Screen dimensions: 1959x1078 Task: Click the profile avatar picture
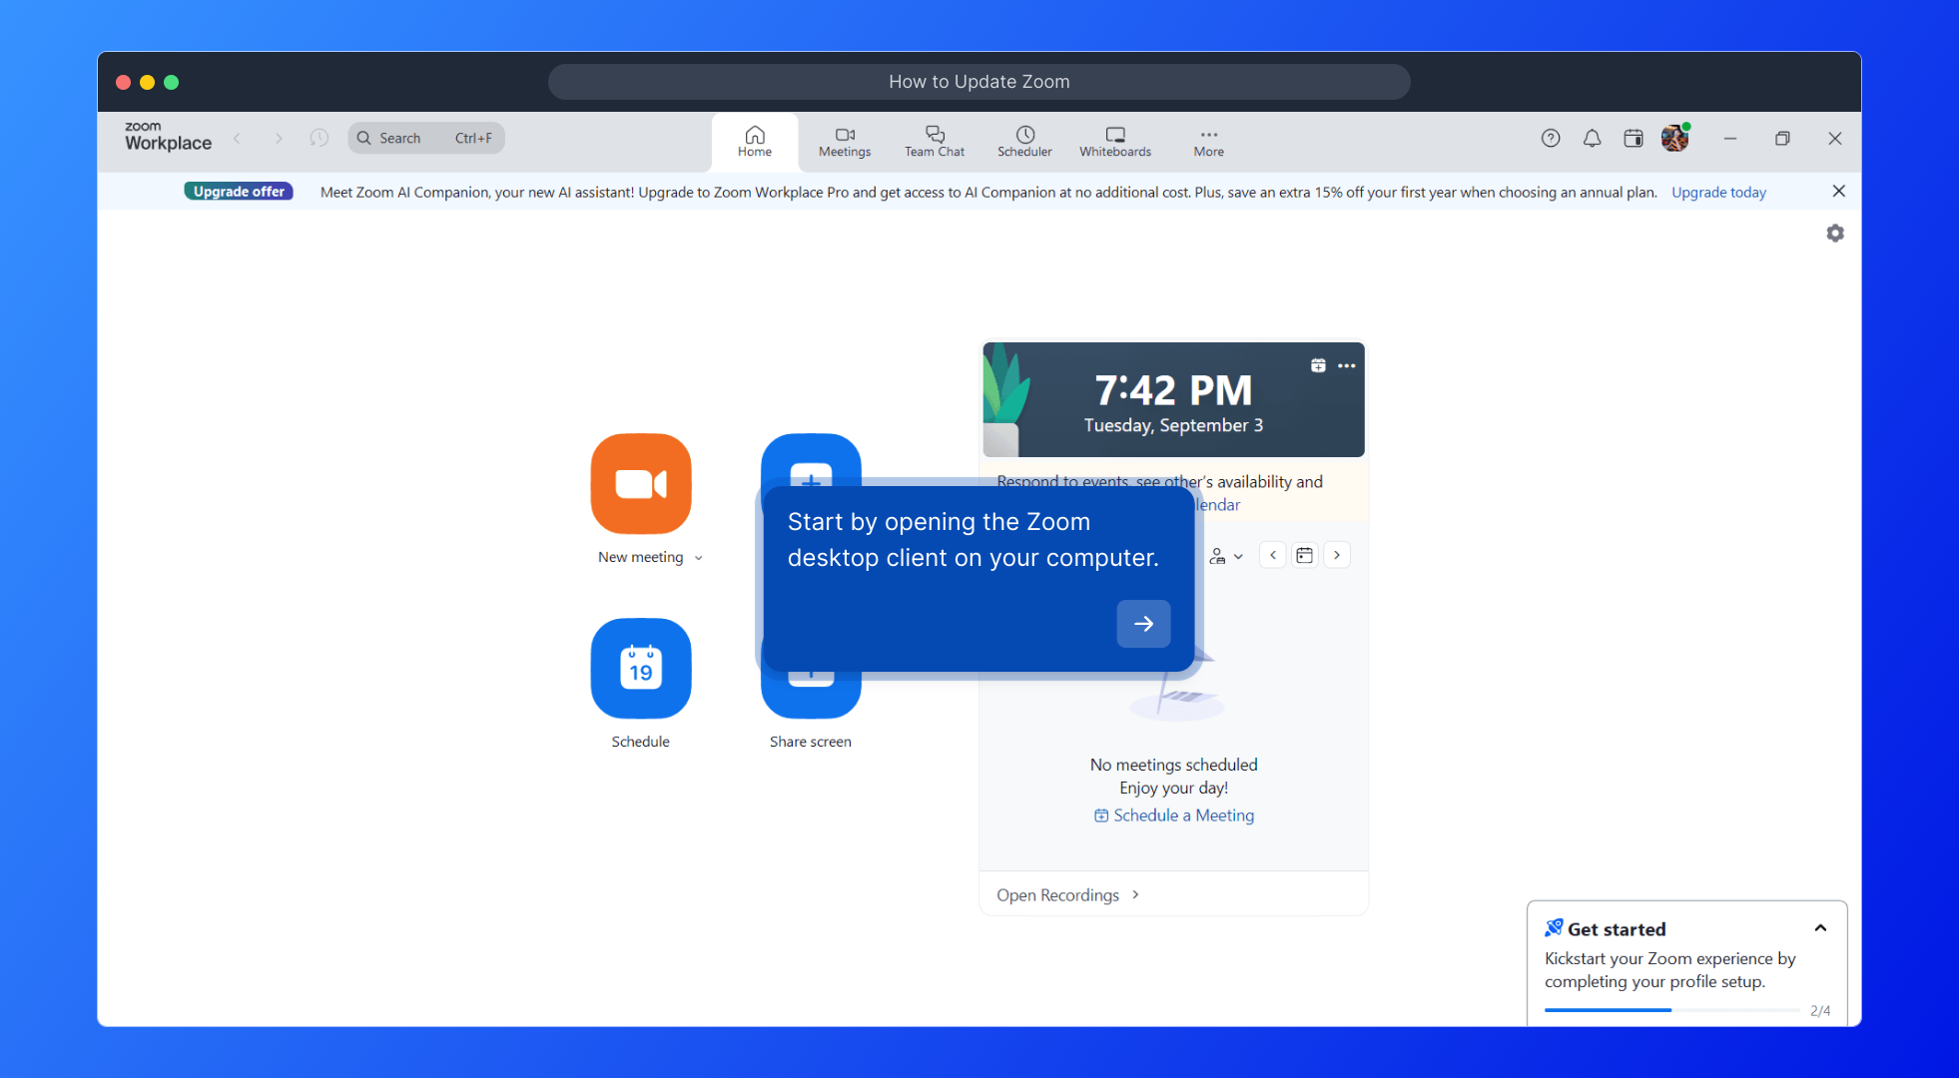click(x=1674, y=139)
